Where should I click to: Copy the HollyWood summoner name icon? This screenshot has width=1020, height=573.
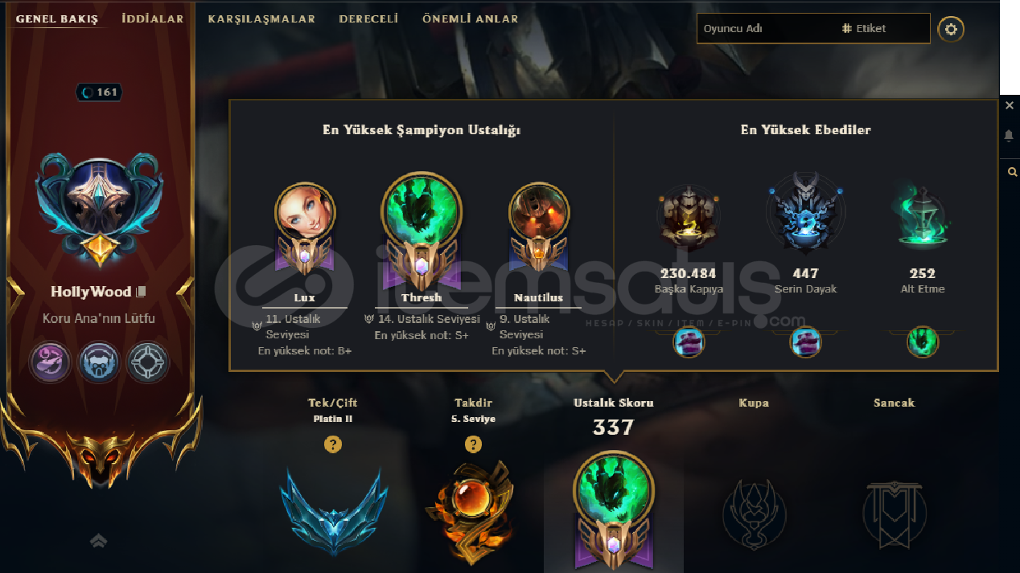[x=141, y=291]
